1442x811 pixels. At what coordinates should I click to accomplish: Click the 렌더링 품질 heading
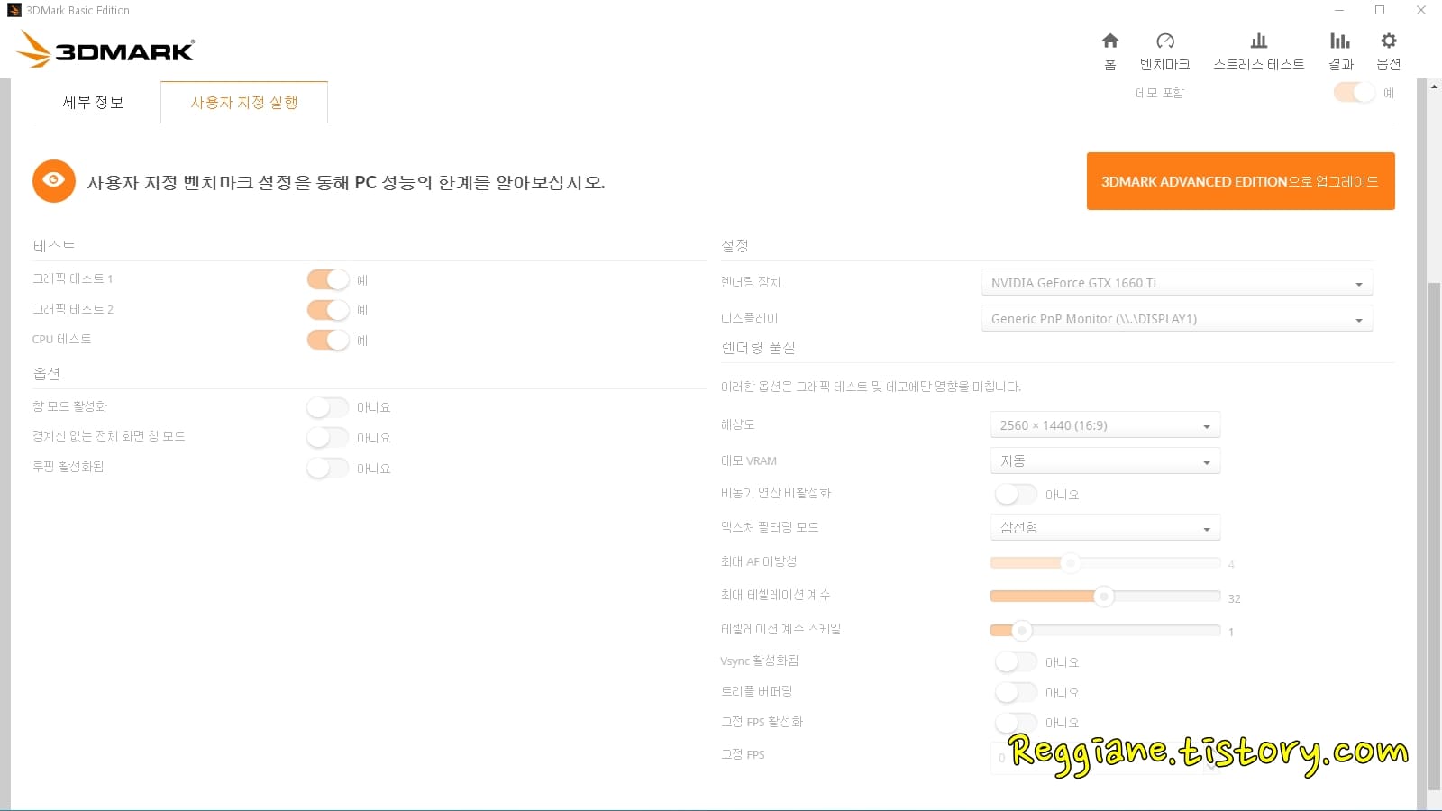(758, 348)
